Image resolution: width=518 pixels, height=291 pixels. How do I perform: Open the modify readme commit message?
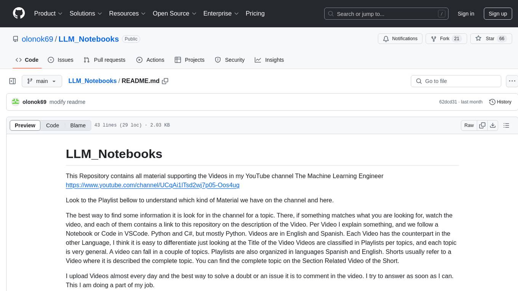pyautogui.click(x=67, y=102)
